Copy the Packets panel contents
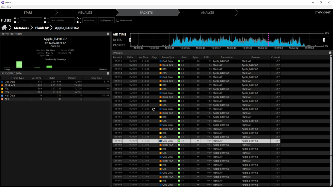This screenshot has width=333, height=187. point(330,53)
